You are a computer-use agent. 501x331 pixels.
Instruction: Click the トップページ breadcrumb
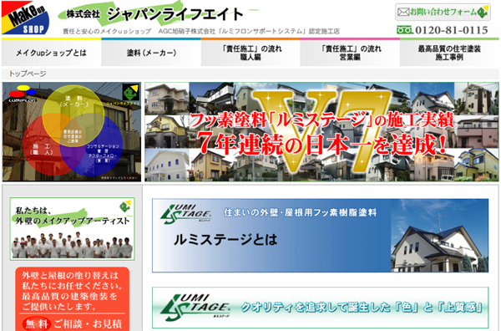28,74
